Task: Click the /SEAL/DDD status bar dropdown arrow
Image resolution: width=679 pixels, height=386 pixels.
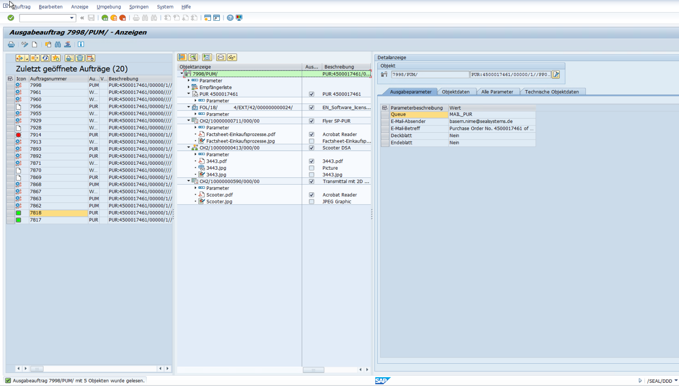Action: tap(676, 381)
